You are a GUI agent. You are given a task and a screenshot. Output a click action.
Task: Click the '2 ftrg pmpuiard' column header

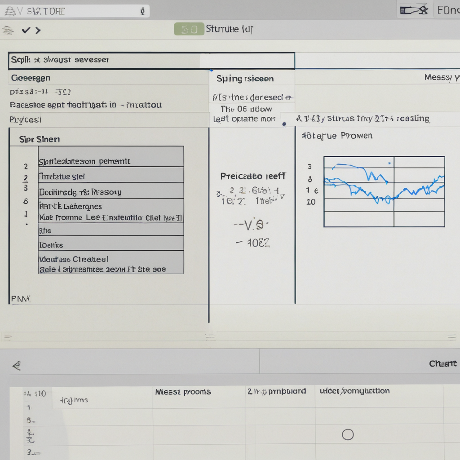click(277, 391)
